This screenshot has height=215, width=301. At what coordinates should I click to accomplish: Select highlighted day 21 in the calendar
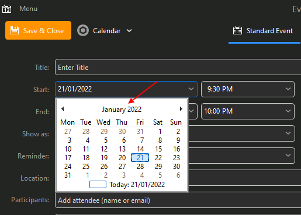[140, 158]
